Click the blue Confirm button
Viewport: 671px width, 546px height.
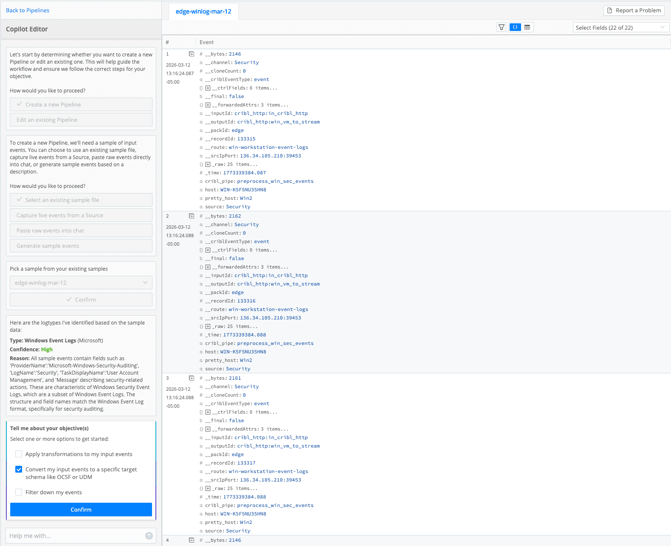81,510
